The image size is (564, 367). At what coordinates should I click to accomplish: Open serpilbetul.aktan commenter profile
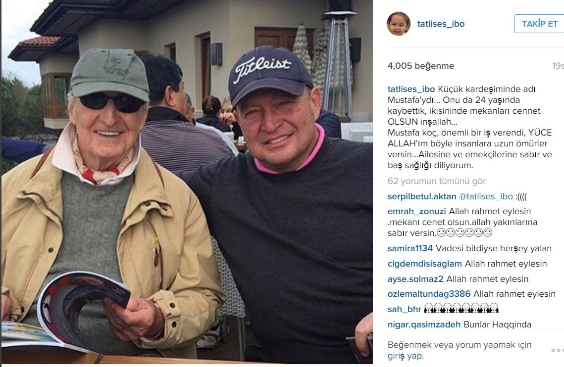click(x=421, y=197)
